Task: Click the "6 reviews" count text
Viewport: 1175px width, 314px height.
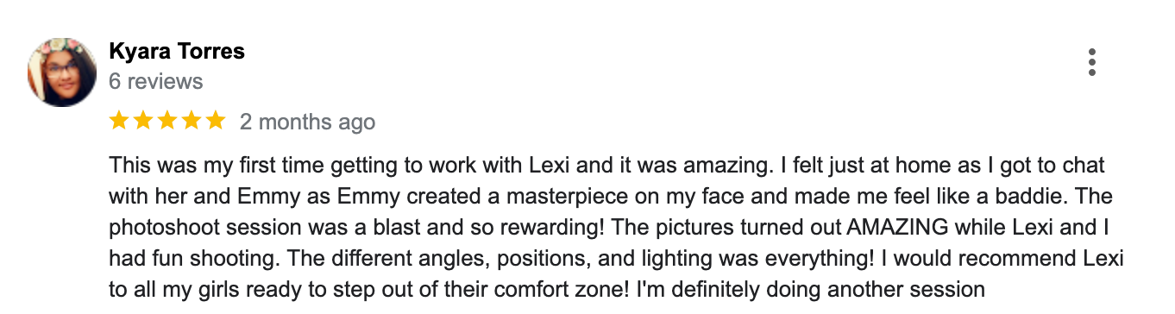Action: coord(156,82)
